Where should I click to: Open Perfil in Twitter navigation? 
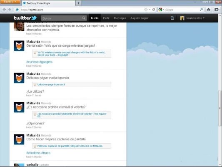[106, 18]
